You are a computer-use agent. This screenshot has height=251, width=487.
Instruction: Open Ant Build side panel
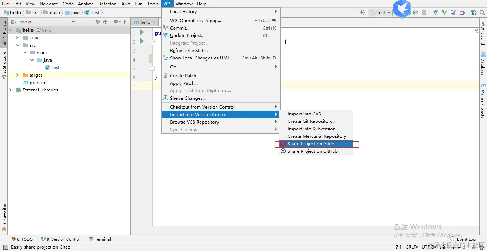pos(483,33)
